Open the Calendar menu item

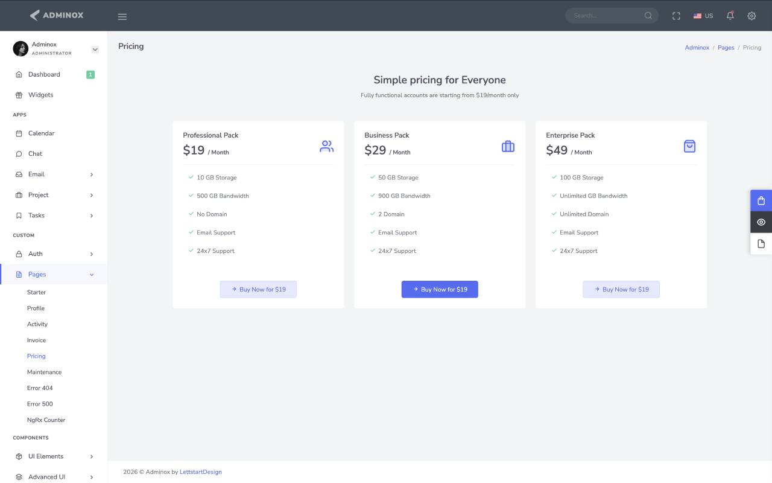tap(54, 133)
